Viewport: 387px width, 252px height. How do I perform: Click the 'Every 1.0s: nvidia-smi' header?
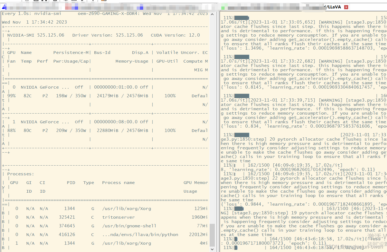[31, 14]
